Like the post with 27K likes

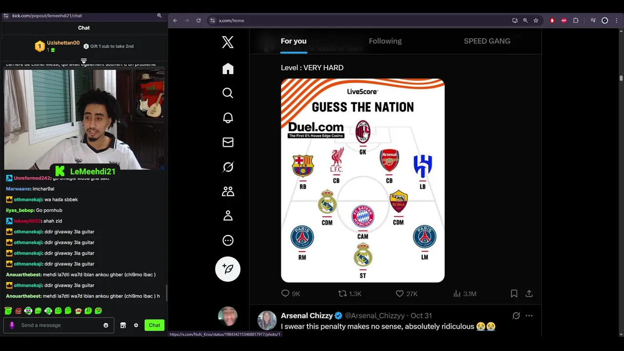[x=407, y=293]
